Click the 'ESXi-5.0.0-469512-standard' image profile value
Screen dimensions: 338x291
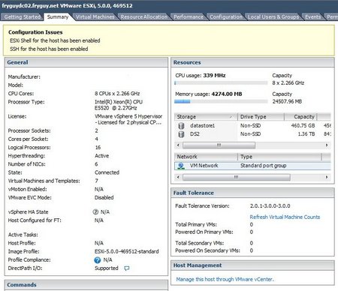coord(127,251)
